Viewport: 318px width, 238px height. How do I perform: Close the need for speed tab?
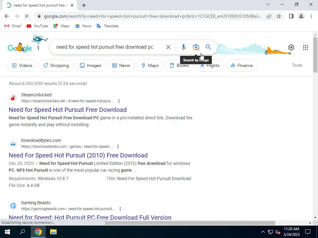pos(72,5)
